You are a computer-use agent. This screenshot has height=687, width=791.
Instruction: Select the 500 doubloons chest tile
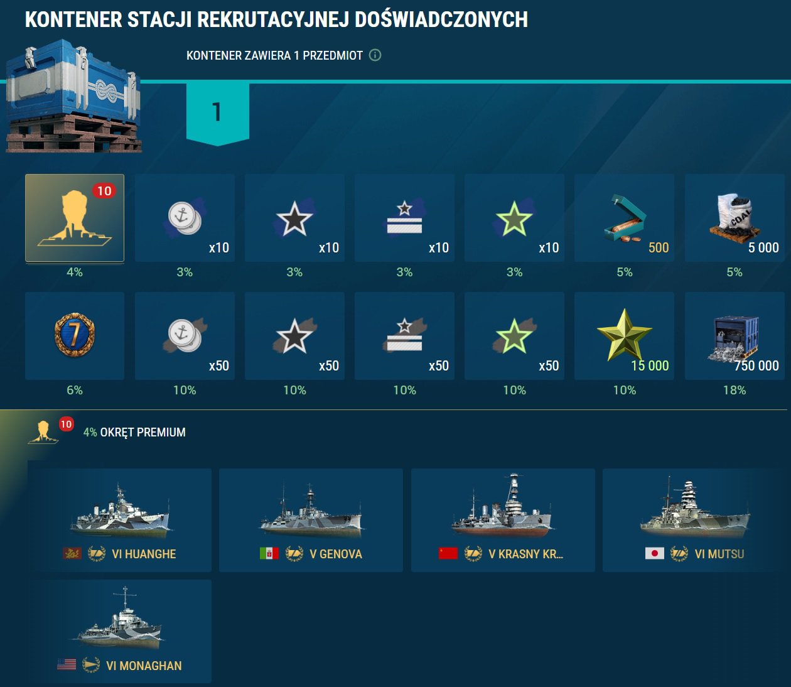[x=624, y=218]
